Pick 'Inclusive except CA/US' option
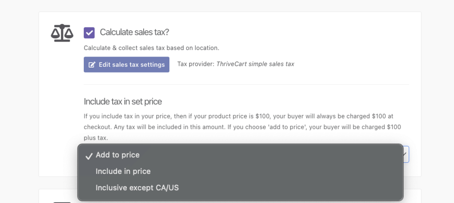This screenshot has height=203, width=454. [137, 188]
